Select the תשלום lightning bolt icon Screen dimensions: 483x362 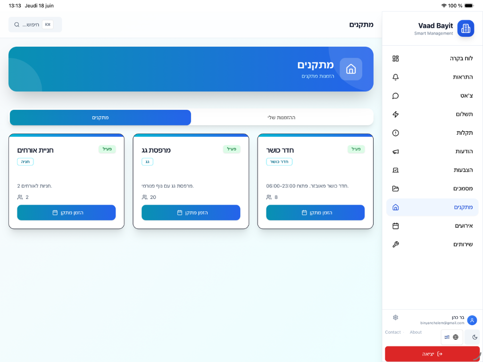tap(396, 114)
